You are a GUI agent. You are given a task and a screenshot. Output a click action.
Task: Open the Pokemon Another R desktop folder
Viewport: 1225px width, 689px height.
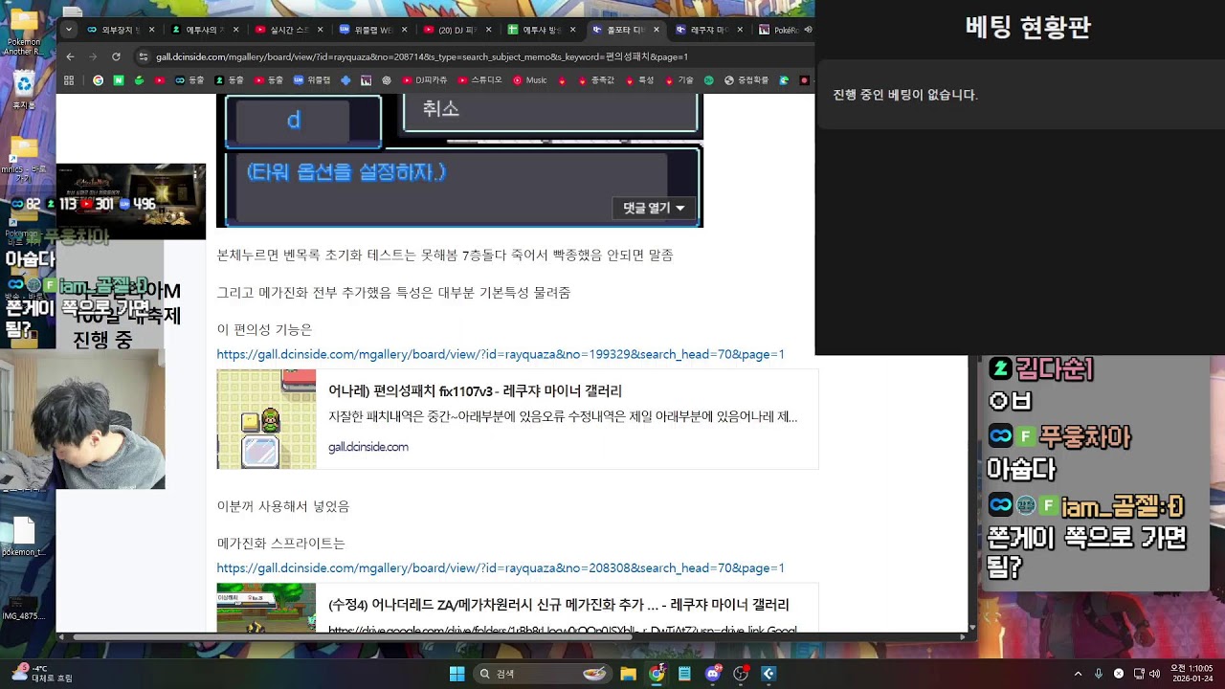click(x=23, y=30)
